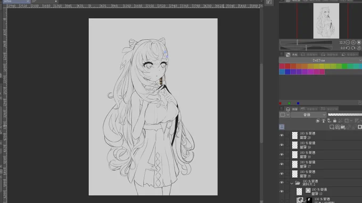The height and width of the screenshot is (203, 362).
Task: Toggle lock layer icon
Action: click(x=335, y=121)
